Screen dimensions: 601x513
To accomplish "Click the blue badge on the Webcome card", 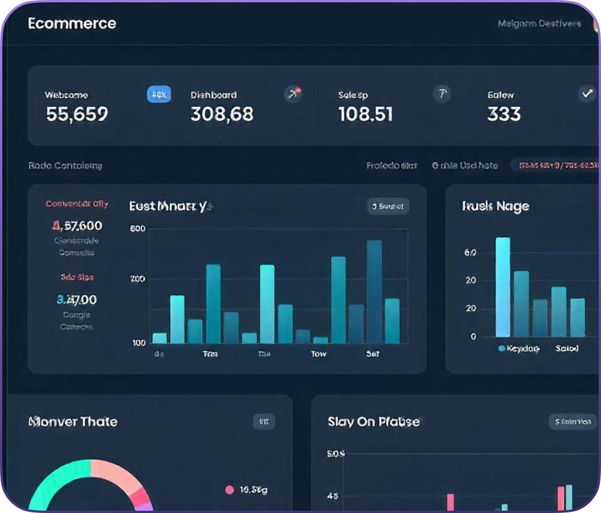I will click(159, 94).
